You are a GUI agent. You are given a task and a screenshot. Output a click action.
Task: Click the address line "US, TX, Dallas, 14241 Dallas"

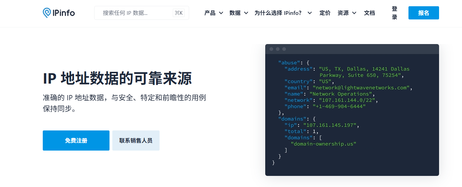click(364, 69)
